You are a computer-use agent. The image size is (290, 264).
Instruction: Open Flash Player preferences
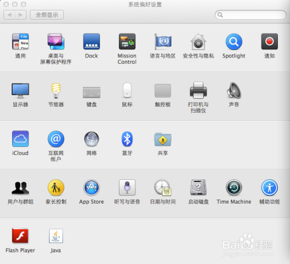pyautogui.click(x=20, y=236)
